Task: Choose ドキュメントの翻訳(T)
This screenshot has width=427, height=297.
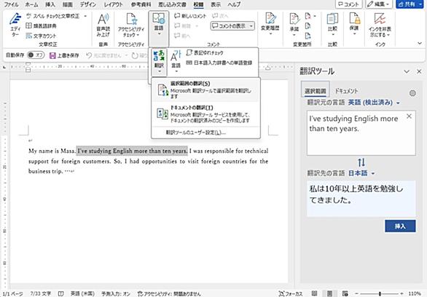Action: [x=205, y=114]
